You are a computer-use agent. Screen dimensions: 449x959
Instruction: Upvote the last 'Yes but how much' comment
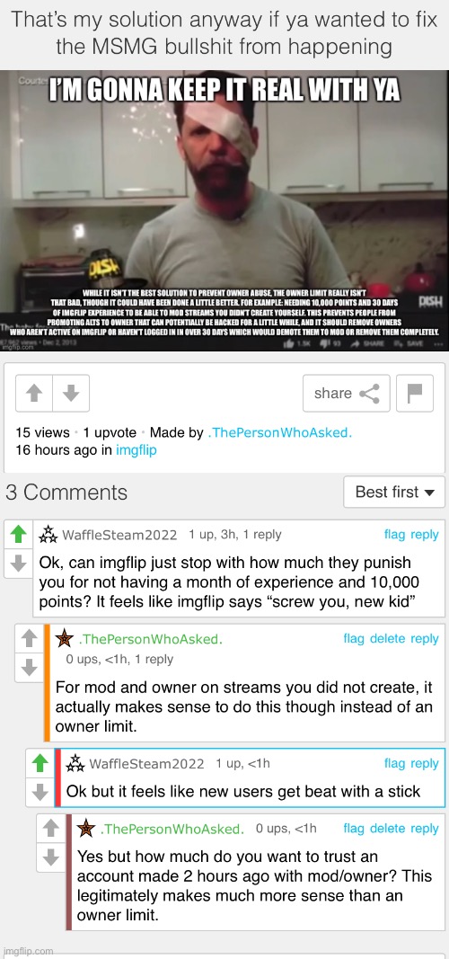pyautogui.click(x=50, y=829)
